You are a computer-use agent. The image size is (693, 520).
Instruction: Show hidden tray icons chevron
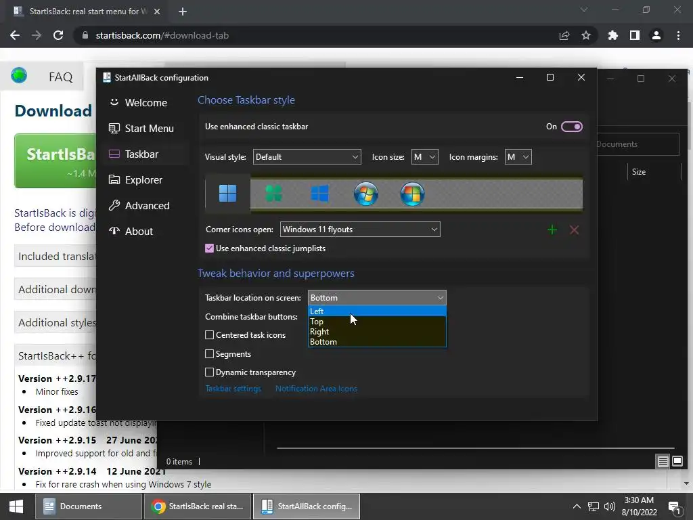[x=577, y=506]
